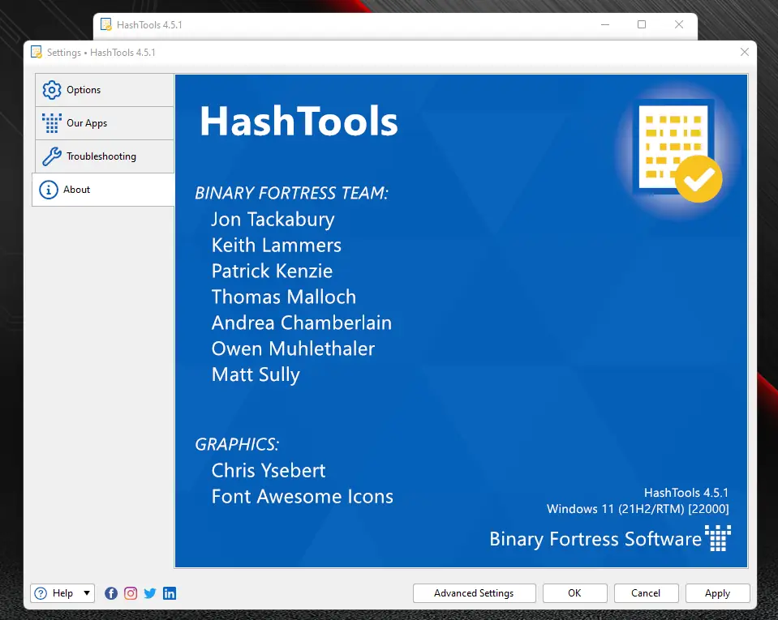Viewport: 778px width, 620px height.
Task: Click the Options gear icon
Action: [x=52, y=90]
